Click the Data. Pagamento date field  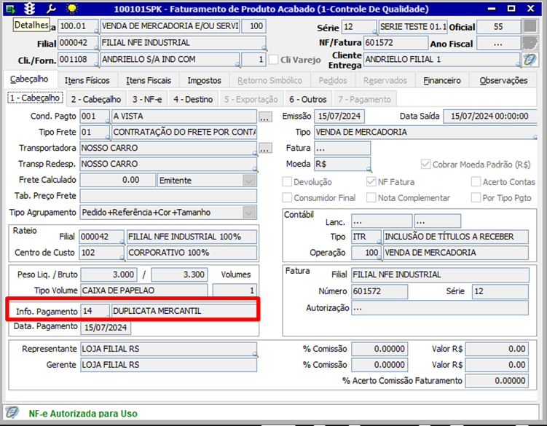[x=106, y=328]
